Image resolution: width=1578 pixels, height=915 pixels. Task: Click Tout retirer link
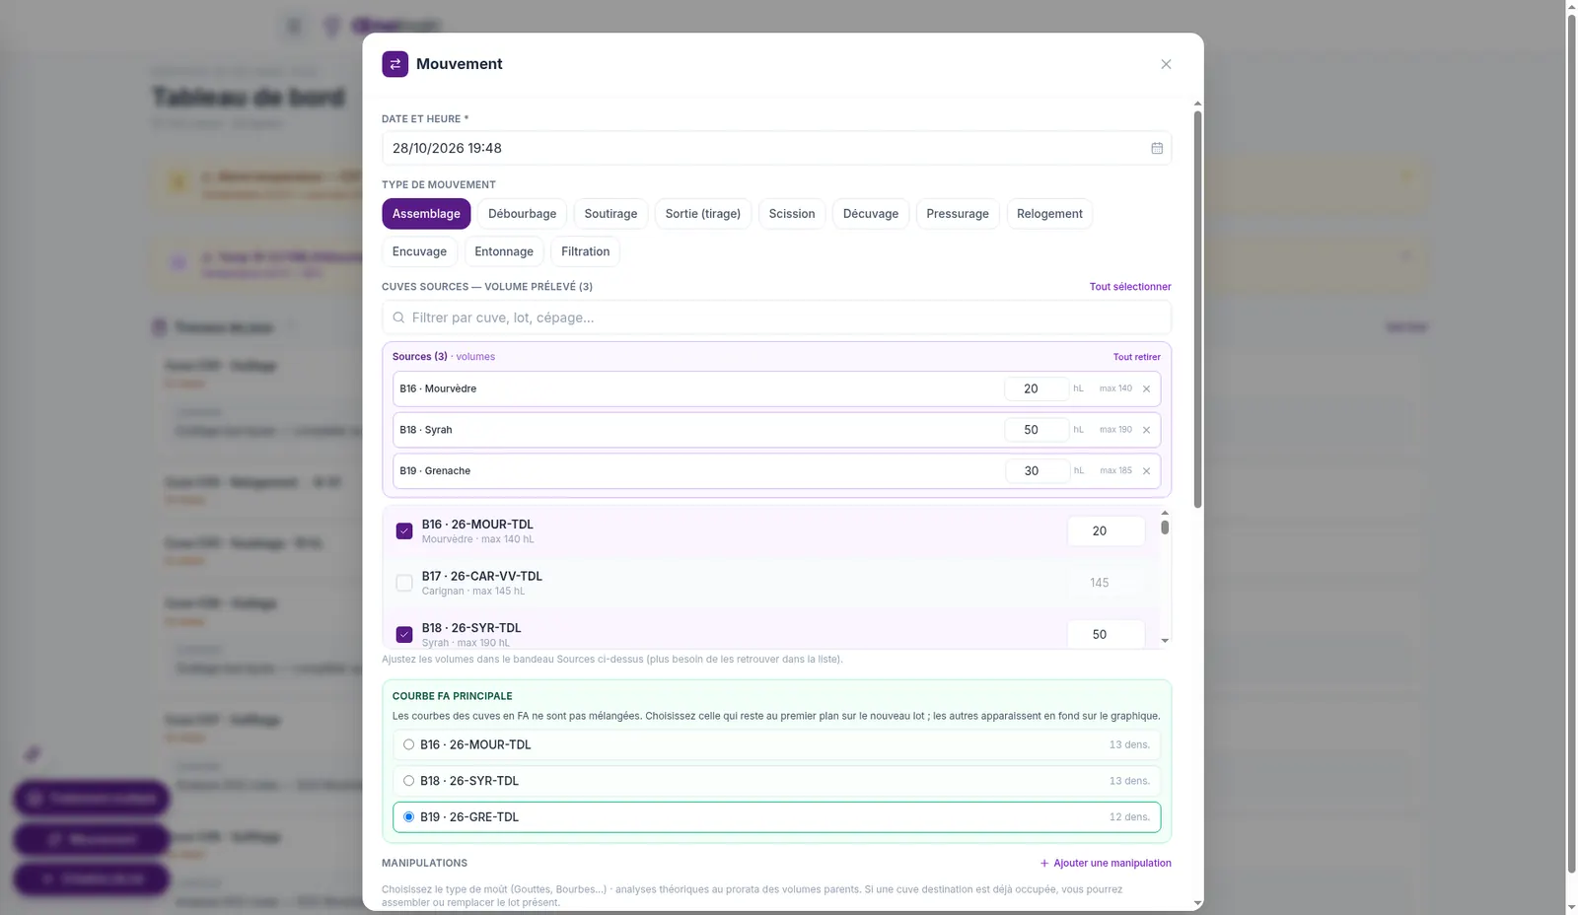pyautogui.click(x=1137, y=357)
